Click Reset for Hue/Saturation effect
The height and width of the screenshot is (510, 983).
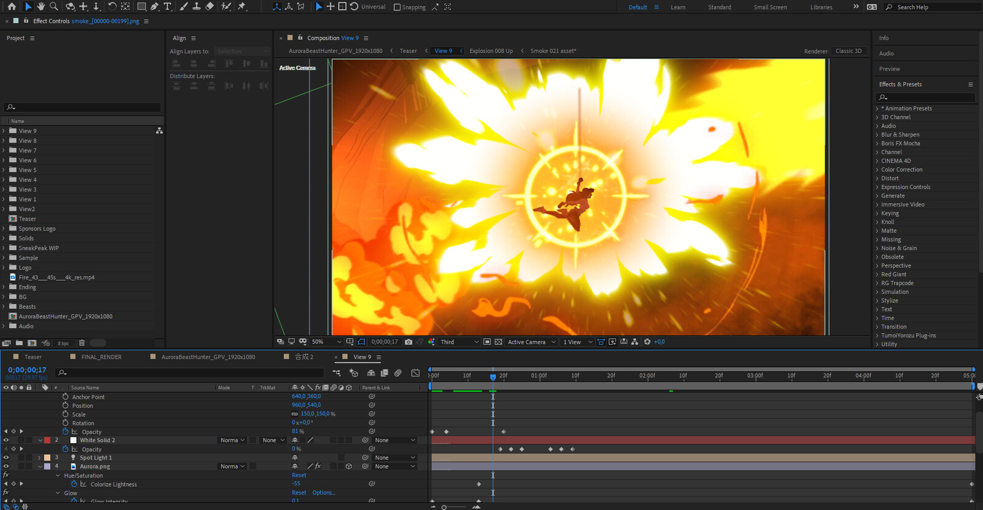coord(299,475)
